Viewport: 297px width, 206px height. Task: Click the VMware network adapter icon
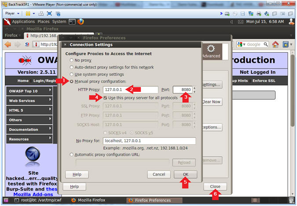pyautogui.click(x=251, y=14)
